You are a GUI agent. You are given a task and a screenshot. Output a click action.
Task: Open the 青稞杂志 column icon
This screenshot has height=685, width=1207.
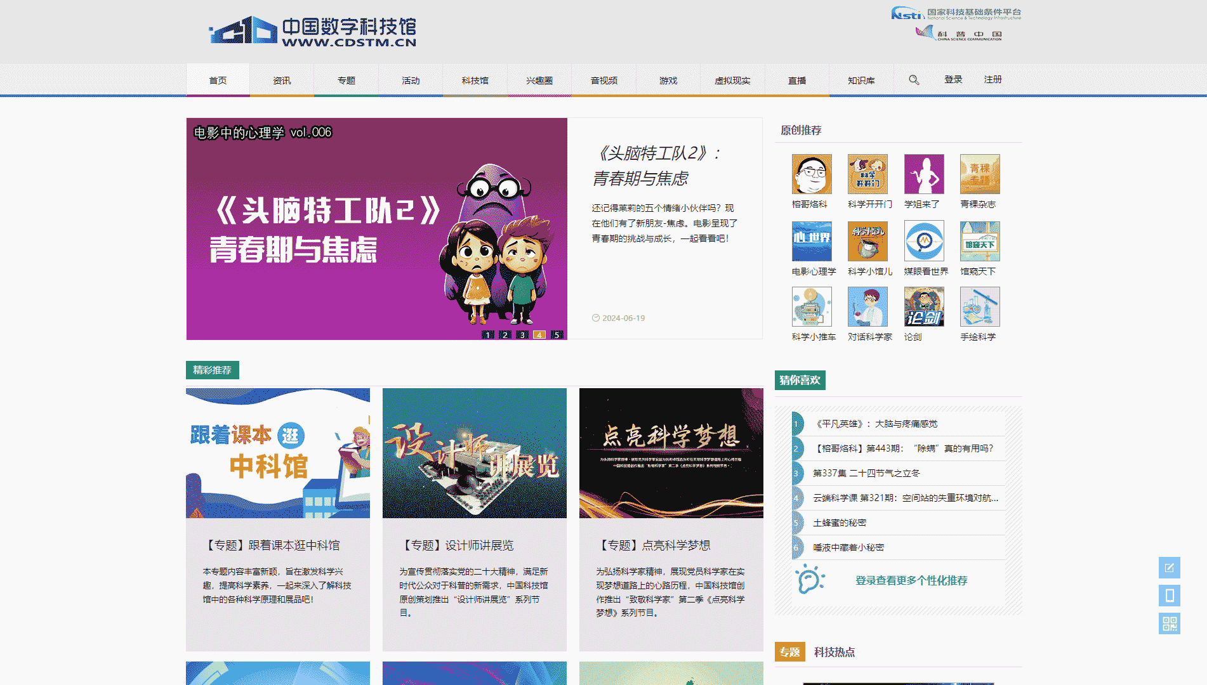point(980,174)
